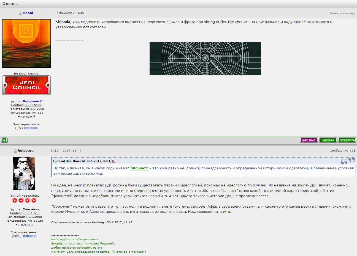The image size is (357, 256).
Task: Click the user status icon beside Dhani
Action: [20, 13]
